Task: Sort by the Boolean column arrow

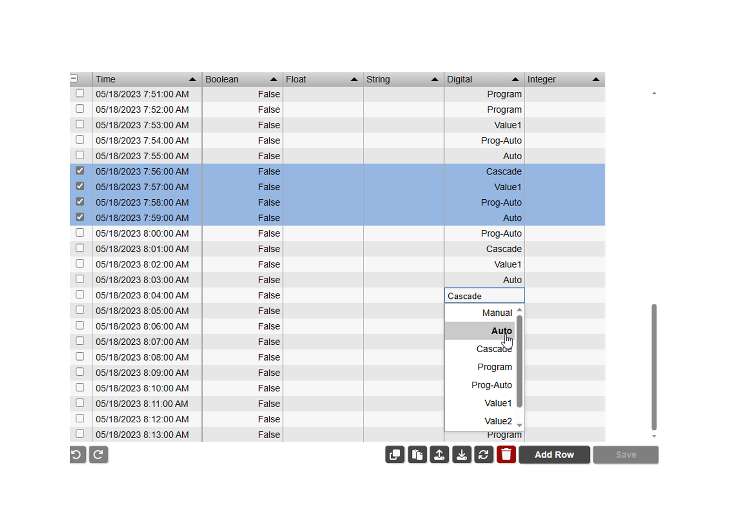Action: tap(273, 80)
